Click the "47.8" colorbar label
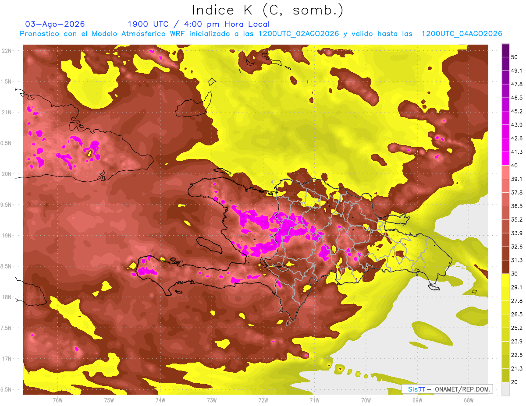The width and height of the screenshot is (526, 406). coord(517,84)
